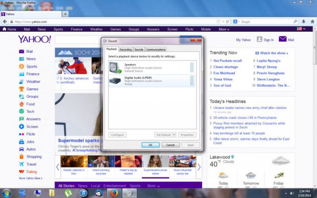The height and width of the screenshot is (198, 317).
Task: Open the Groups icon in the sidebar
Action: [x=22, y=97]
